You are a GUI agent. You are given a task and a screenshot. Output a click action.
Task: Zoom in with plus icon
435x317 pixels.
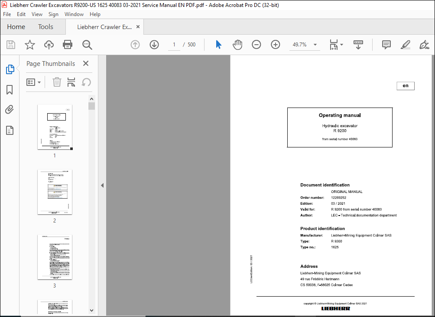pos(276,45)
